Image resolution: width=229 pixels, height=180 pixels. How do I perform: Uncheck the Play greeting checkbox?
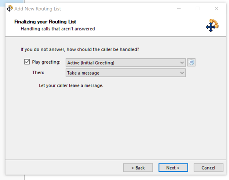27,62
